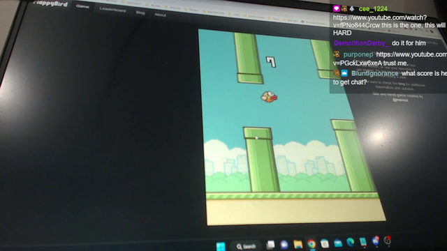Viewport: 447px width, 251px height.
Task: Open Microsoft Store from the taskbar
Action: coord(324,243)
